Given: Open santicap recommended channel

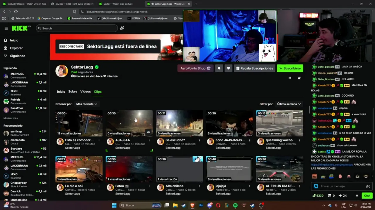Looking at the screenshot, I should (x=25, y=133).
